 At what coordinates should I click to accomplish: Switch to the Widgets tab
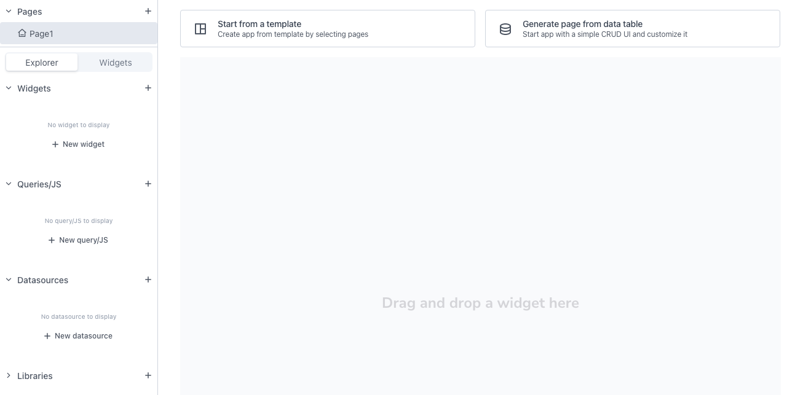pyautogui.click(x=116, y=63)
